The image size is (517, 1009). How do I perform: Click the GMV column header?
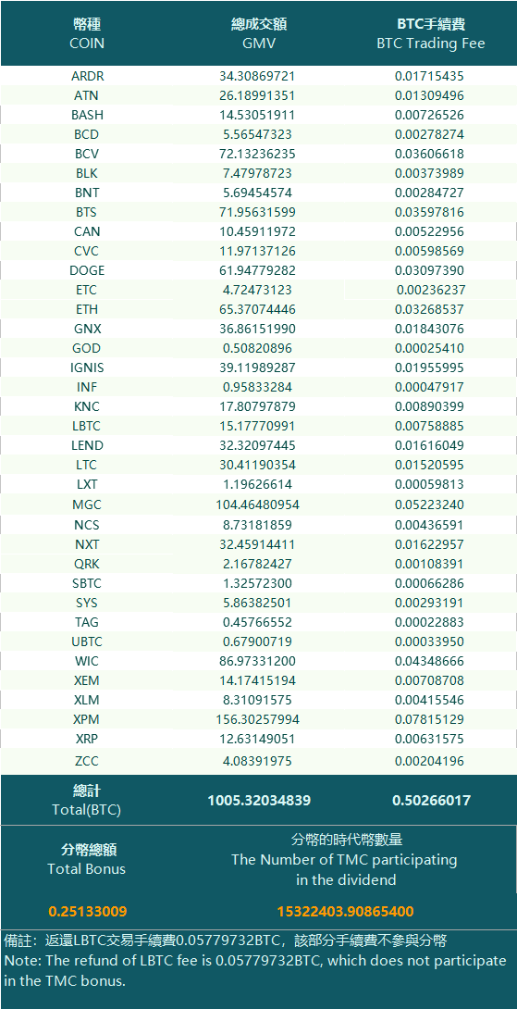(x=259, y=34)
